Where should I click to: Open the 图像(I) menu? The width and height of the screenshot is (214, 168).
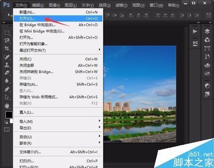(x=54, y=5)
